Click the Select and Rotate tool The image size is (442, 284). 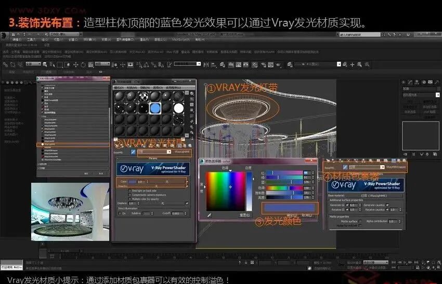point(83,65)
